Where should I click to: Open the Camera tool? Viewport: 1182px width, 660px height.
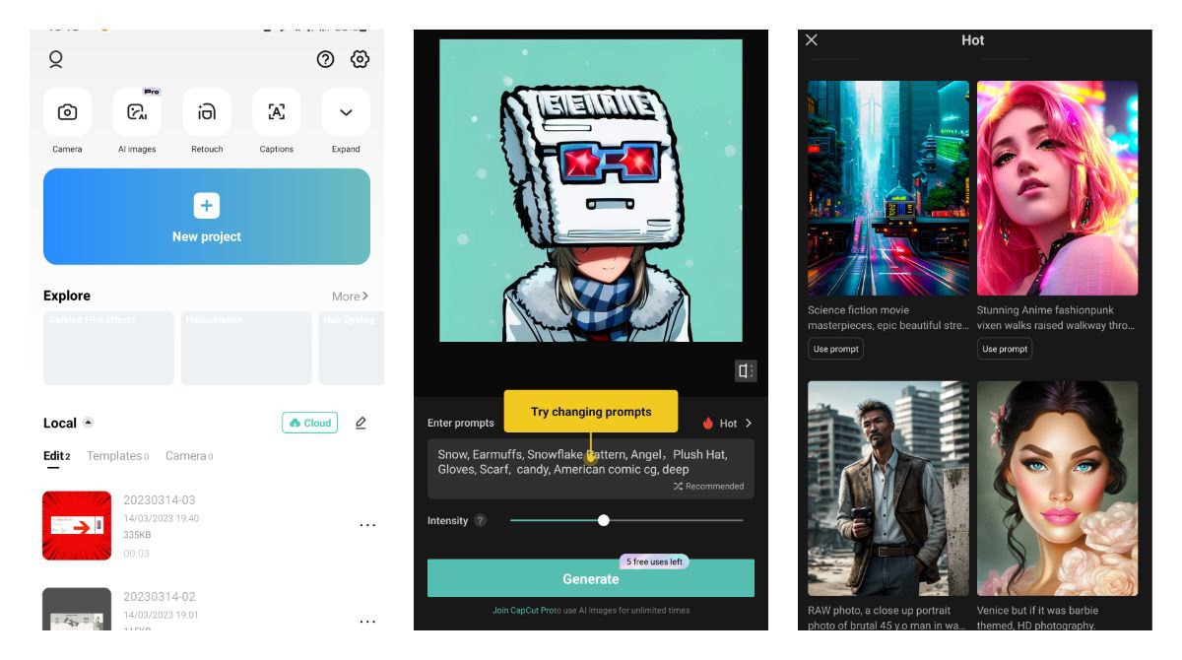click(67, 112)
